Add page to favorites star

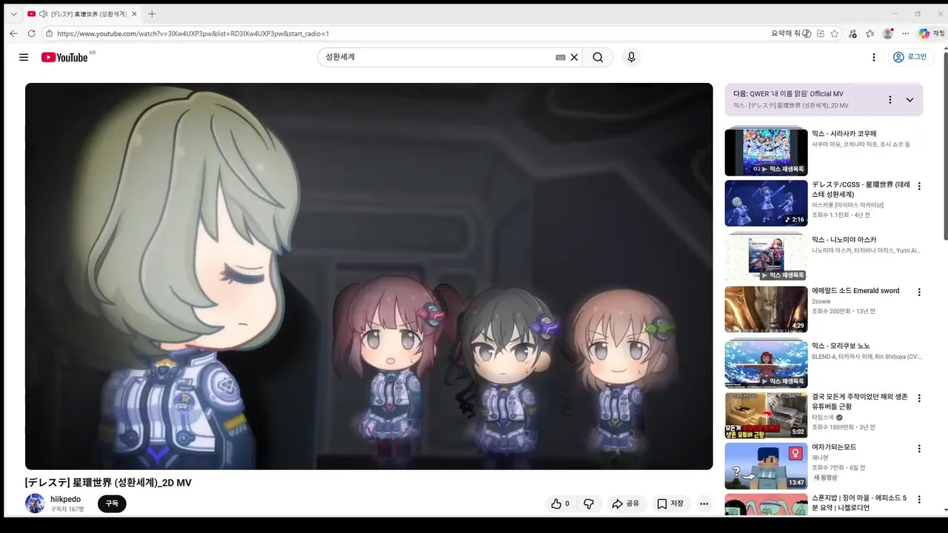(835, 33)
